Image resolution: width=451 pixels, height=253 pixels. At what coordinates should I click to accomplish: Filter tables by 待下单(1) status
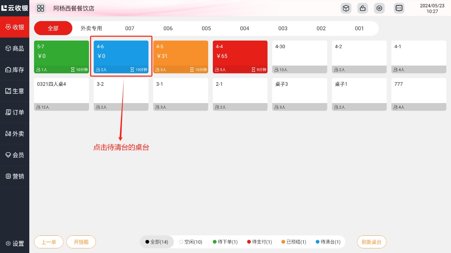[x=225, y=242]
